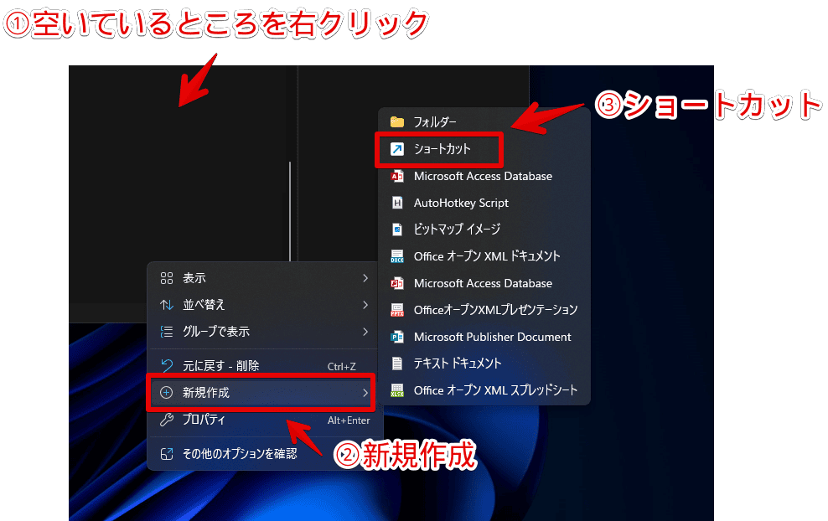This screenshot has height=521, width=828.
Task: Click the グループで表示 list icon
Action: pyautogui.click(x=167, y=332)
